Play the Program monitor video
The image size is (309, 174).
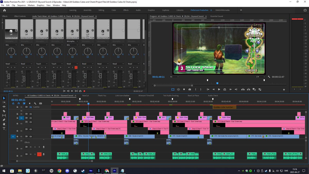click(x=219, y=89)
